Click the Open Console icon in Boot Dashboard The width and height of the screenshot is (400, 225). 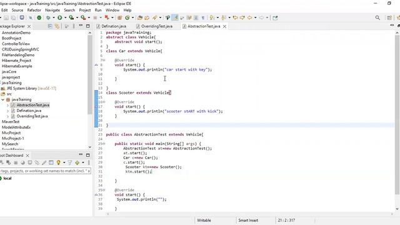tap(30, 162)
